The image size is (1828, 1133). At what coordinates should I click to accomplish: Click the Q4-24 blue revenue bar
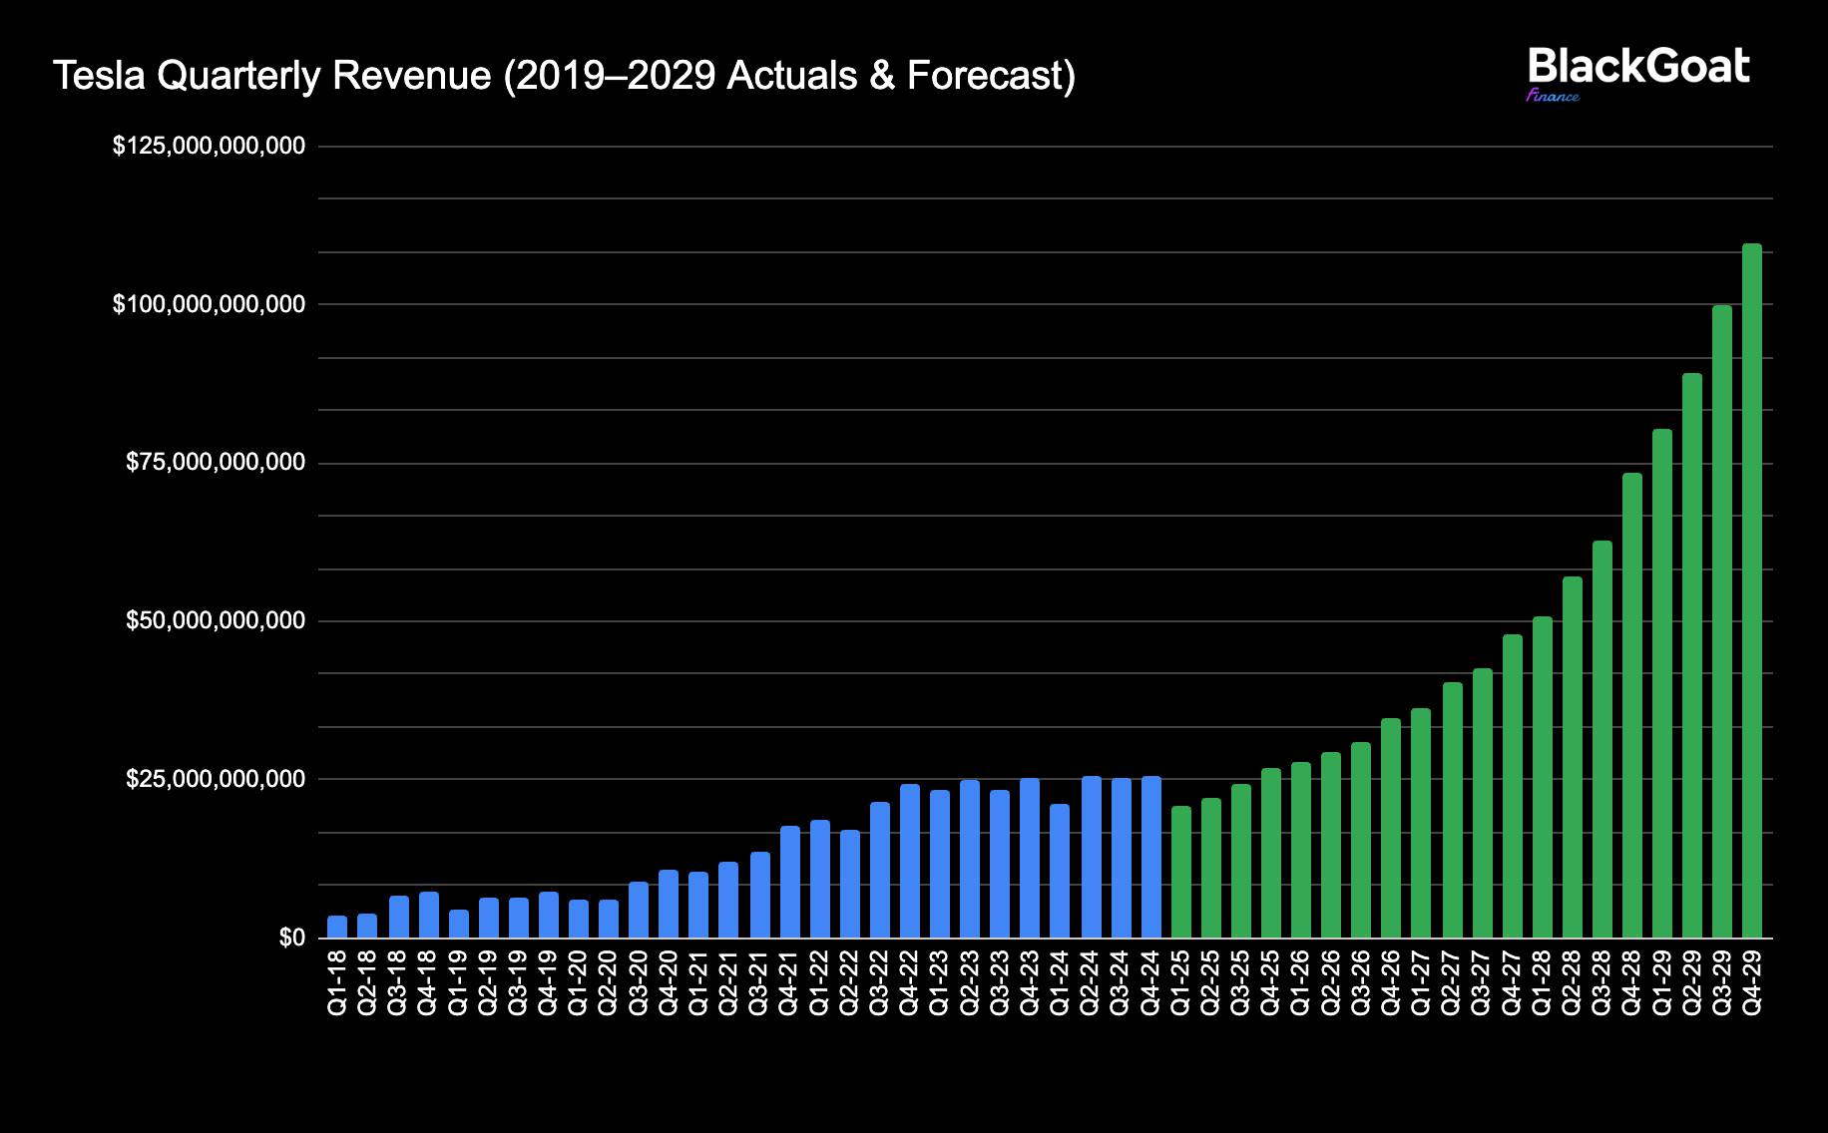pos(1150,857)
